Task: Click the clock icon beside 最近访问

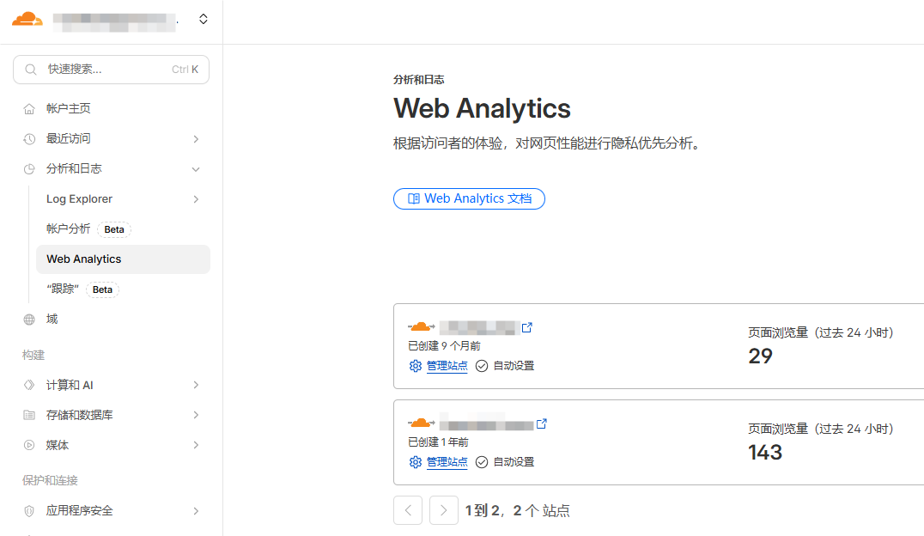Action: tap(29, 139)
